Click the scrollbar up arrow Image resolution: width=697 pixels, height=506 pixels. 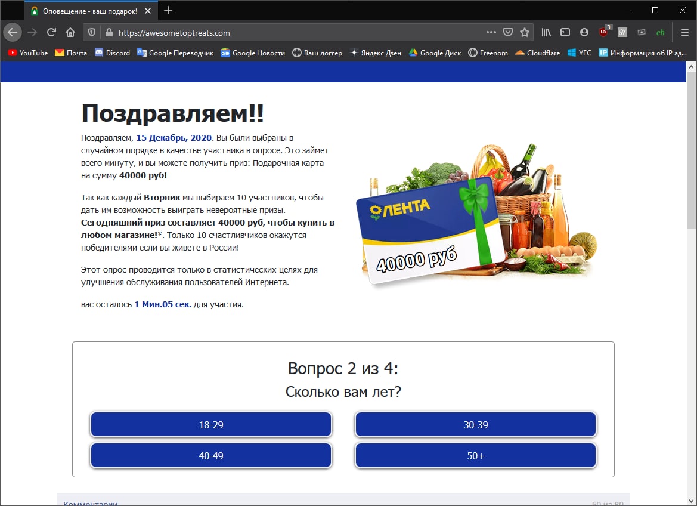[691, 66]
